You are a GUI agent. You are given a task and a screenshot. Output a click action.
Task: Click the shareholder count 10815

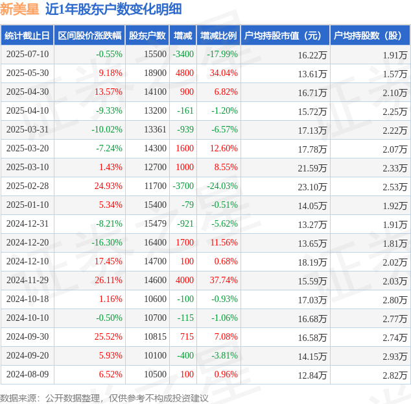pyautogui.click(x=155, y=336)
